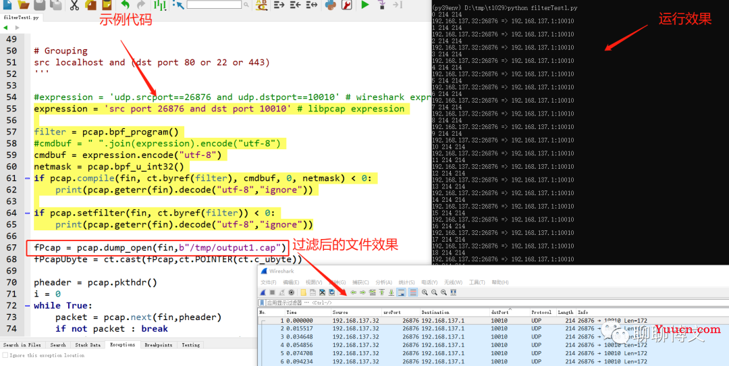This screenshot has height=366, width=729.
Task: Click the indent lines icon
Action: pyautogui.click(x=279, y=5)
